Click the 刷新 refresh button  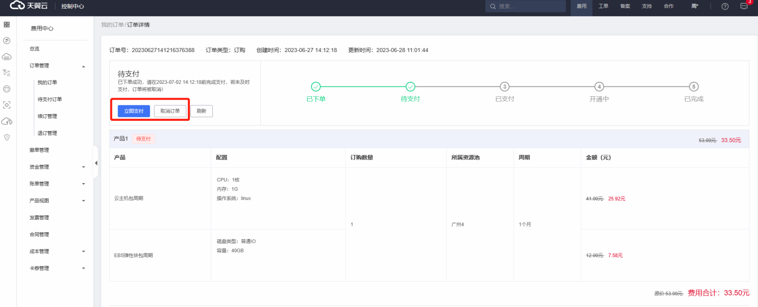[201, 111]
